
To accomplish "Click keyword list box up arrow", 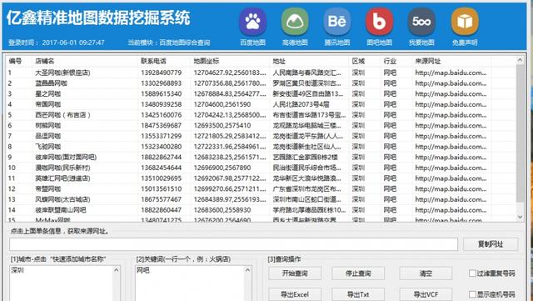I will (248, 270).
